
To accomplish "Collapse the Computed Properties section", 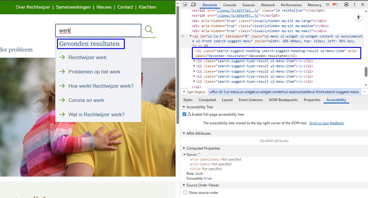I will 184,148.
